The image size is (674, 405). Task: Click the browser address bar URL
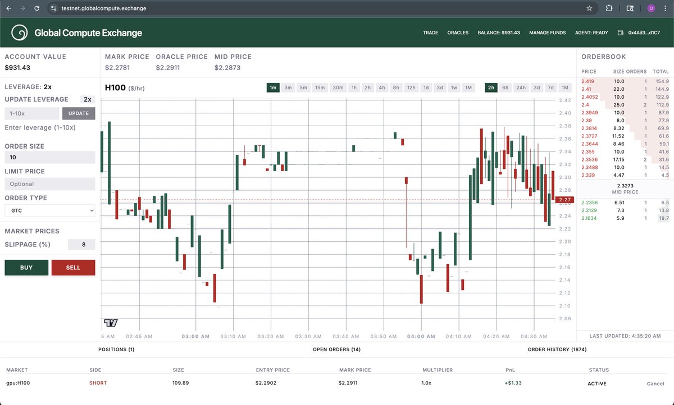tap(104, 8)
